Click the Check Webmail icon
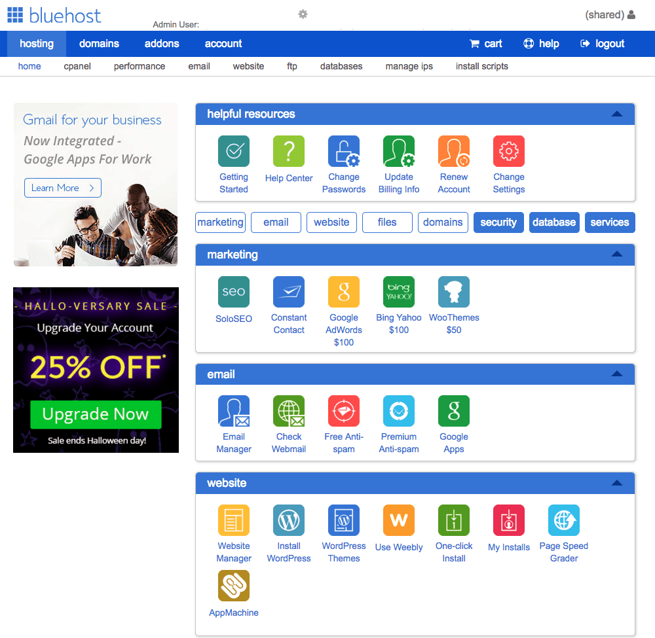This screenshot has width=655, height=638. click(x=289, y=411)
